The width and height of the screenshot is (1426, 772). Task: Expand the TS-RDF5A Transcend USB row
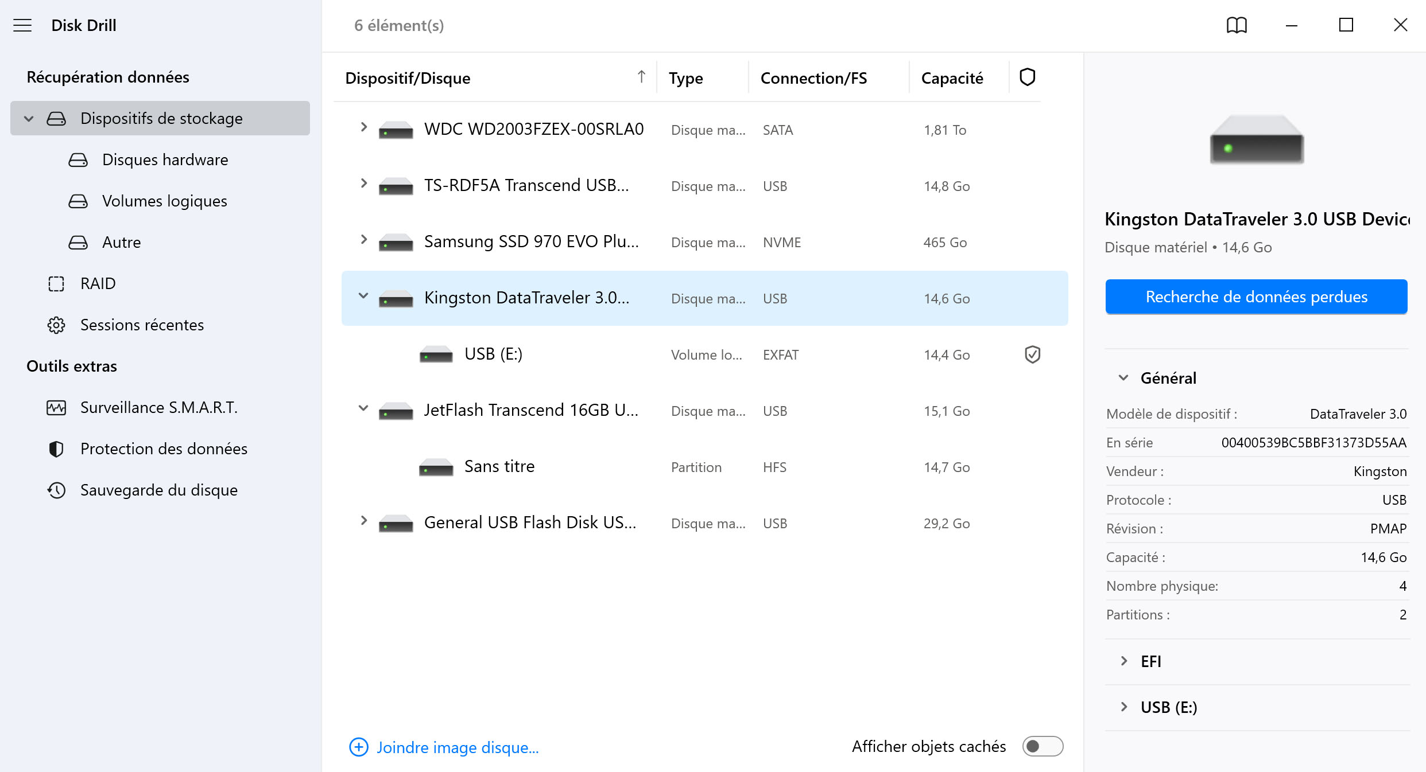(363, 184)
